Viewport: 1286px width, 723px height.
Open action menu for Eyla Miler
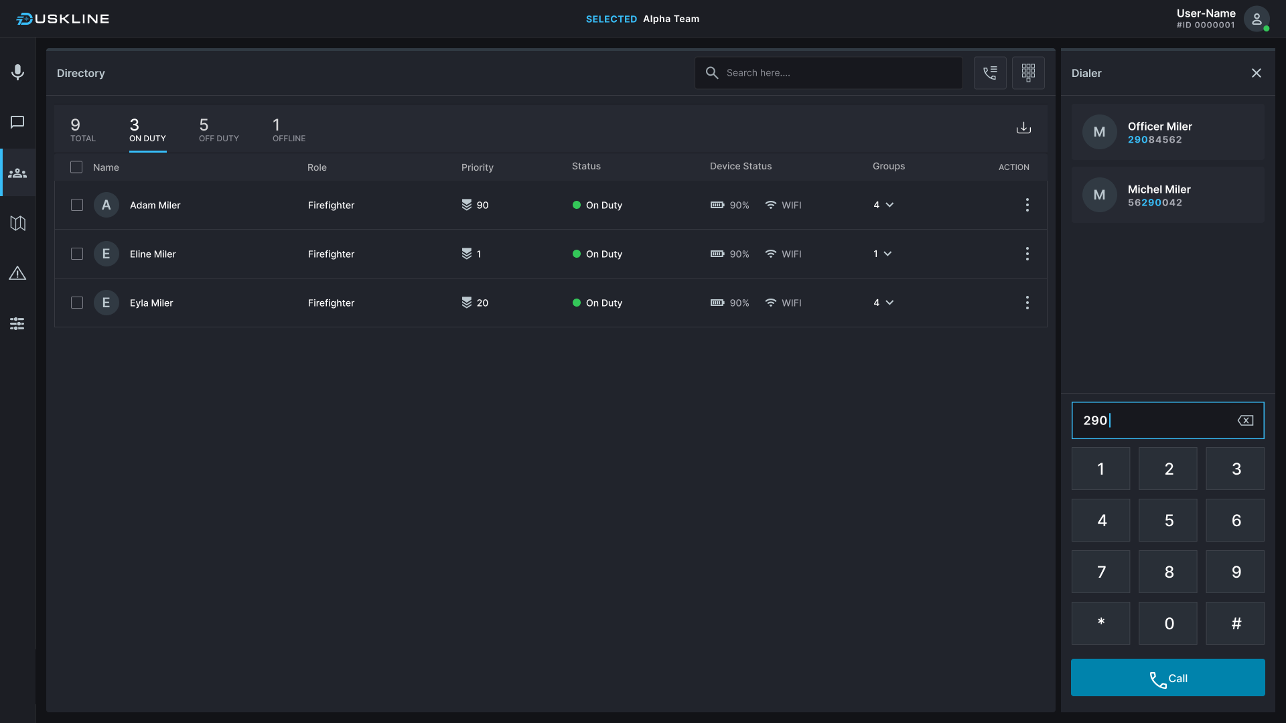(1027, 303)
